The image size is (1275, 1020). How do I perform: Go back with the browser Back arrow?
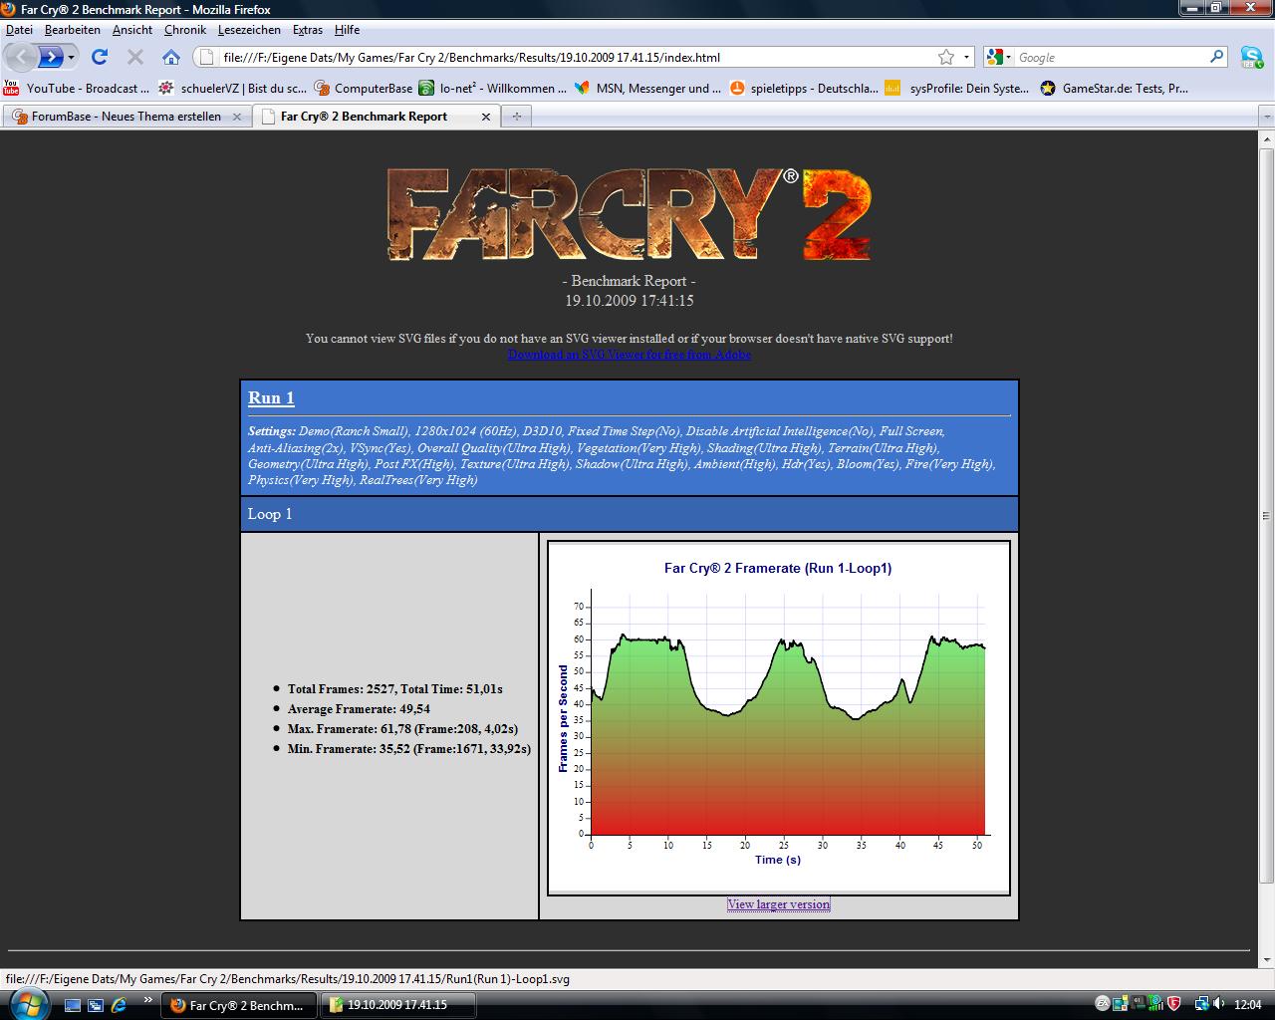tap(22, 57)
